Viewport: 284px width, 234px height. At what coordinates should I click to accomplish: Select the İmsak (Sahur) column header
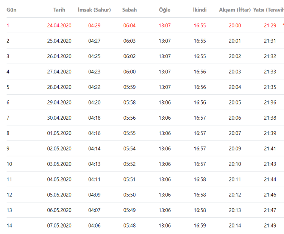tap(94, 10)
